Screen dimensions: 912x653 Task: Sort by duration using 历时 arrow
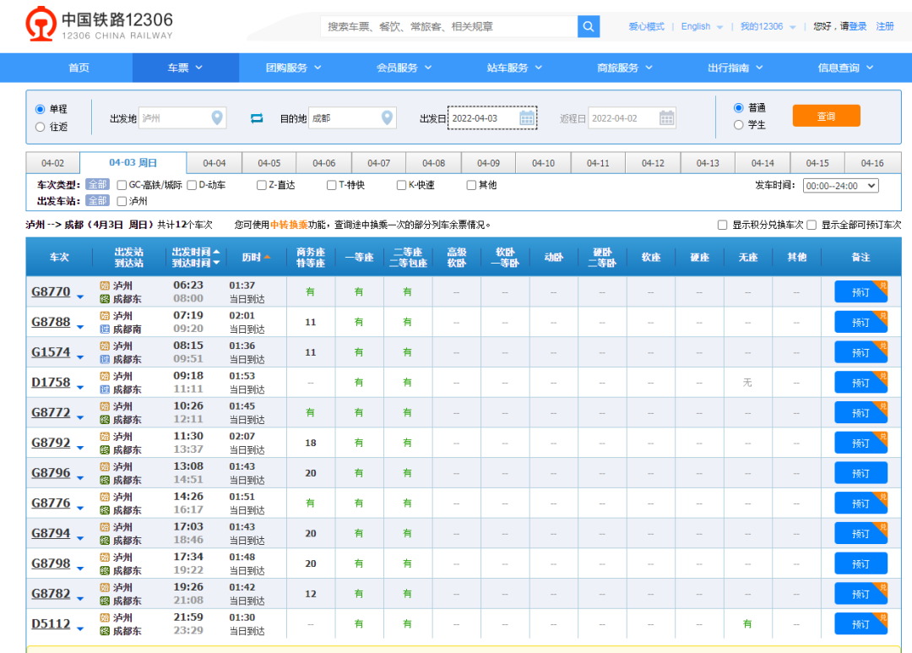point(268,257)
